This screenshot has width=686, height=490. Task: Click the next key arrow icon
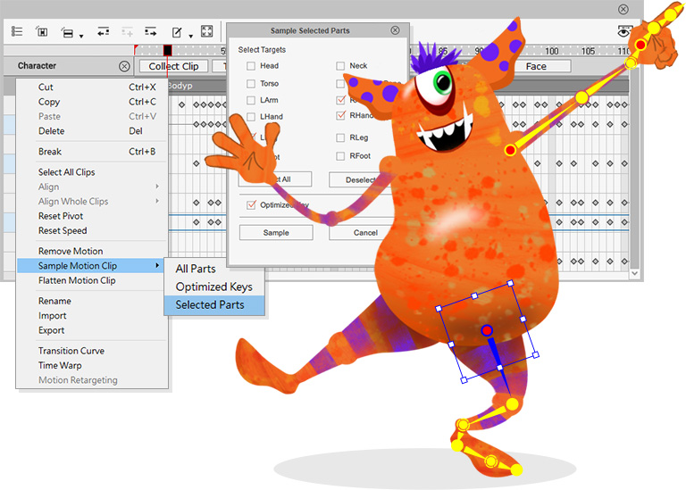150,31
